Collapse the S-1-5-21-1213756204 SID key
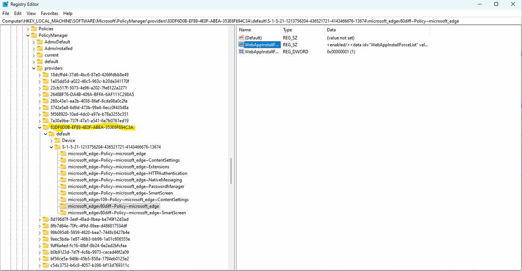The image size is (522, 271). (x=51, y=147)
